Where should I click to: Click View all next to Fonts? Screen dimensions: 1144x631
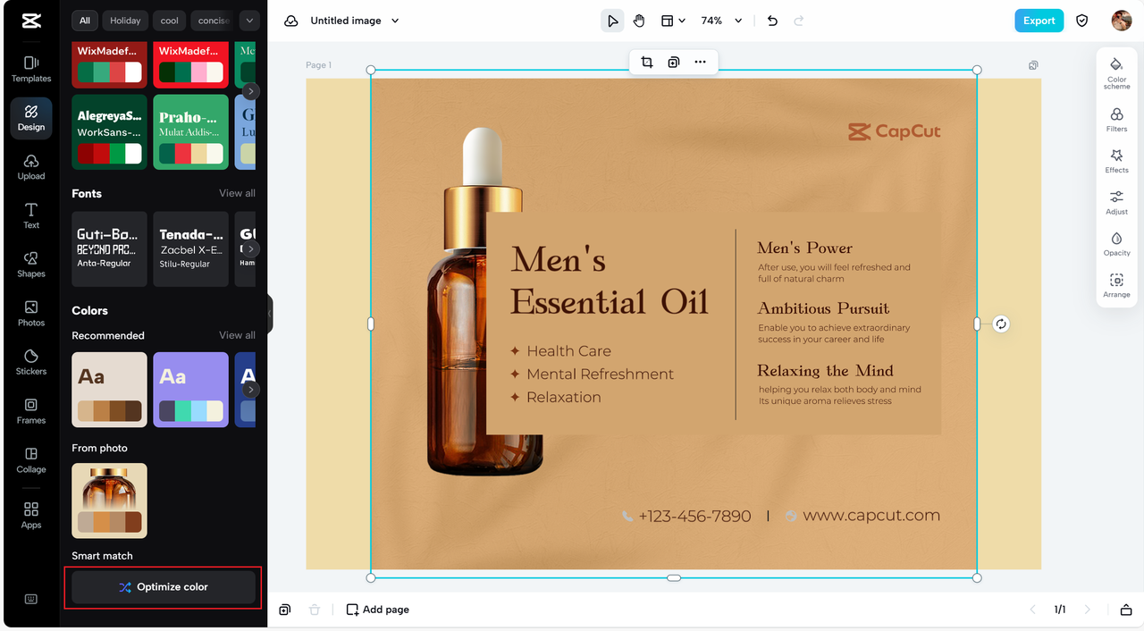(237, 193)
